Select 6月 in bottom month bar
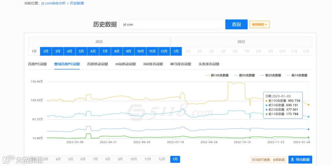Screen dimensions: 332x166 click(x=83, y=159)
